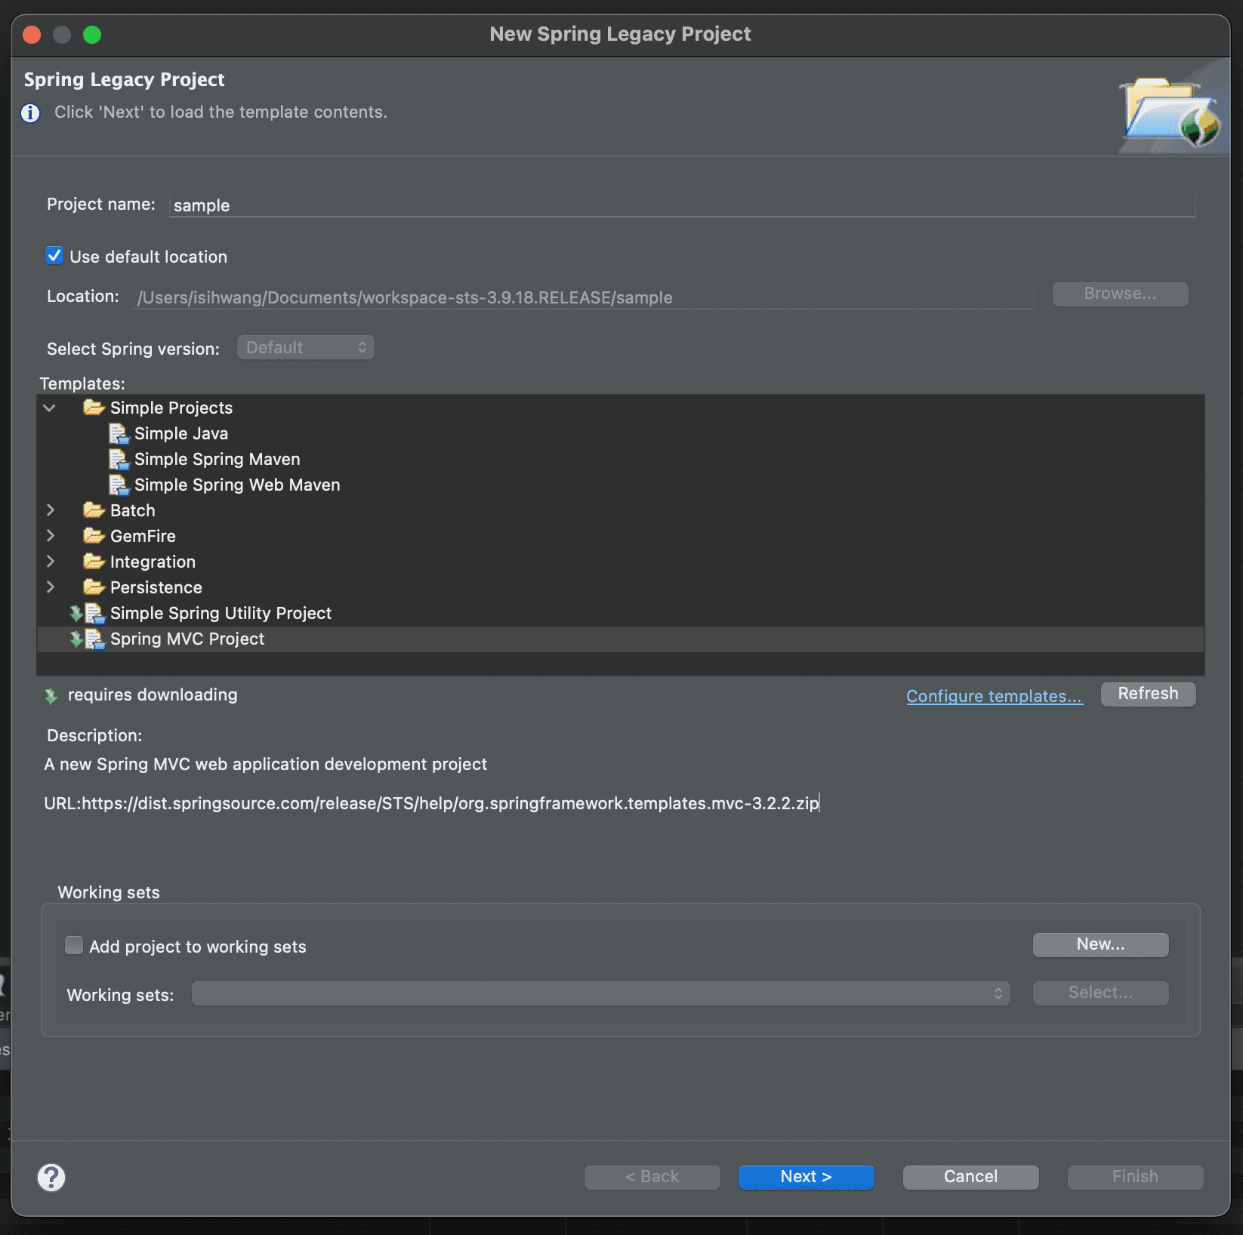This screenshot has height=1235, width=1243.
Task: Click the GemFire folder label
Action: pos(143,536)
